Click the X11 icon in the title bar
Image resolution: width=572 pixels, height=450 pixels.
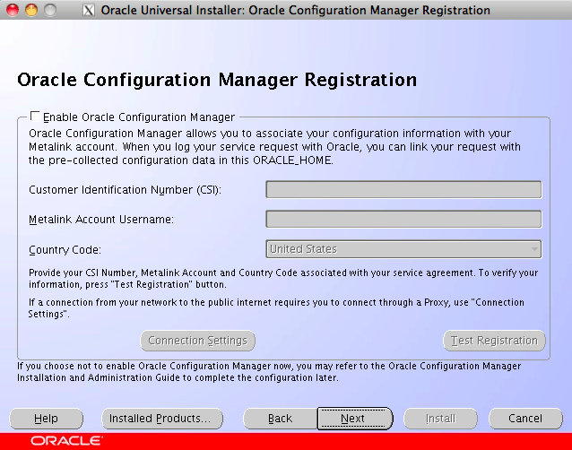click(x=87, y=11)
